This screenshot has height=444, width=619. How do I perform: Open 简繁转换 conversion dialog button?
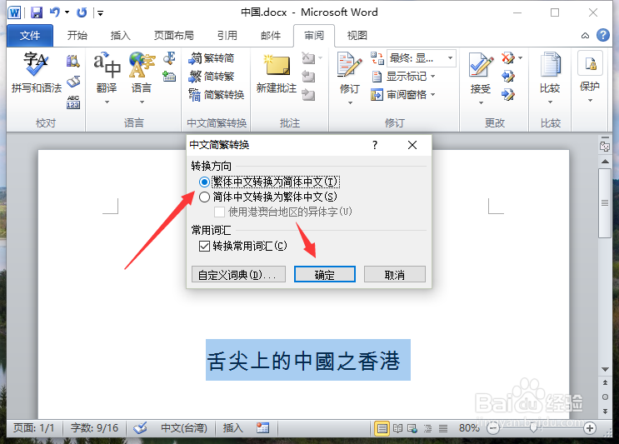[217, 95]
